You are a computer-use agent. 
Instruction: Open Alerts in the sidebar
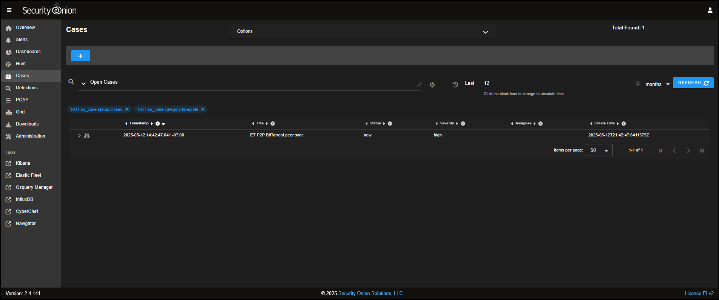pos(22,40)
